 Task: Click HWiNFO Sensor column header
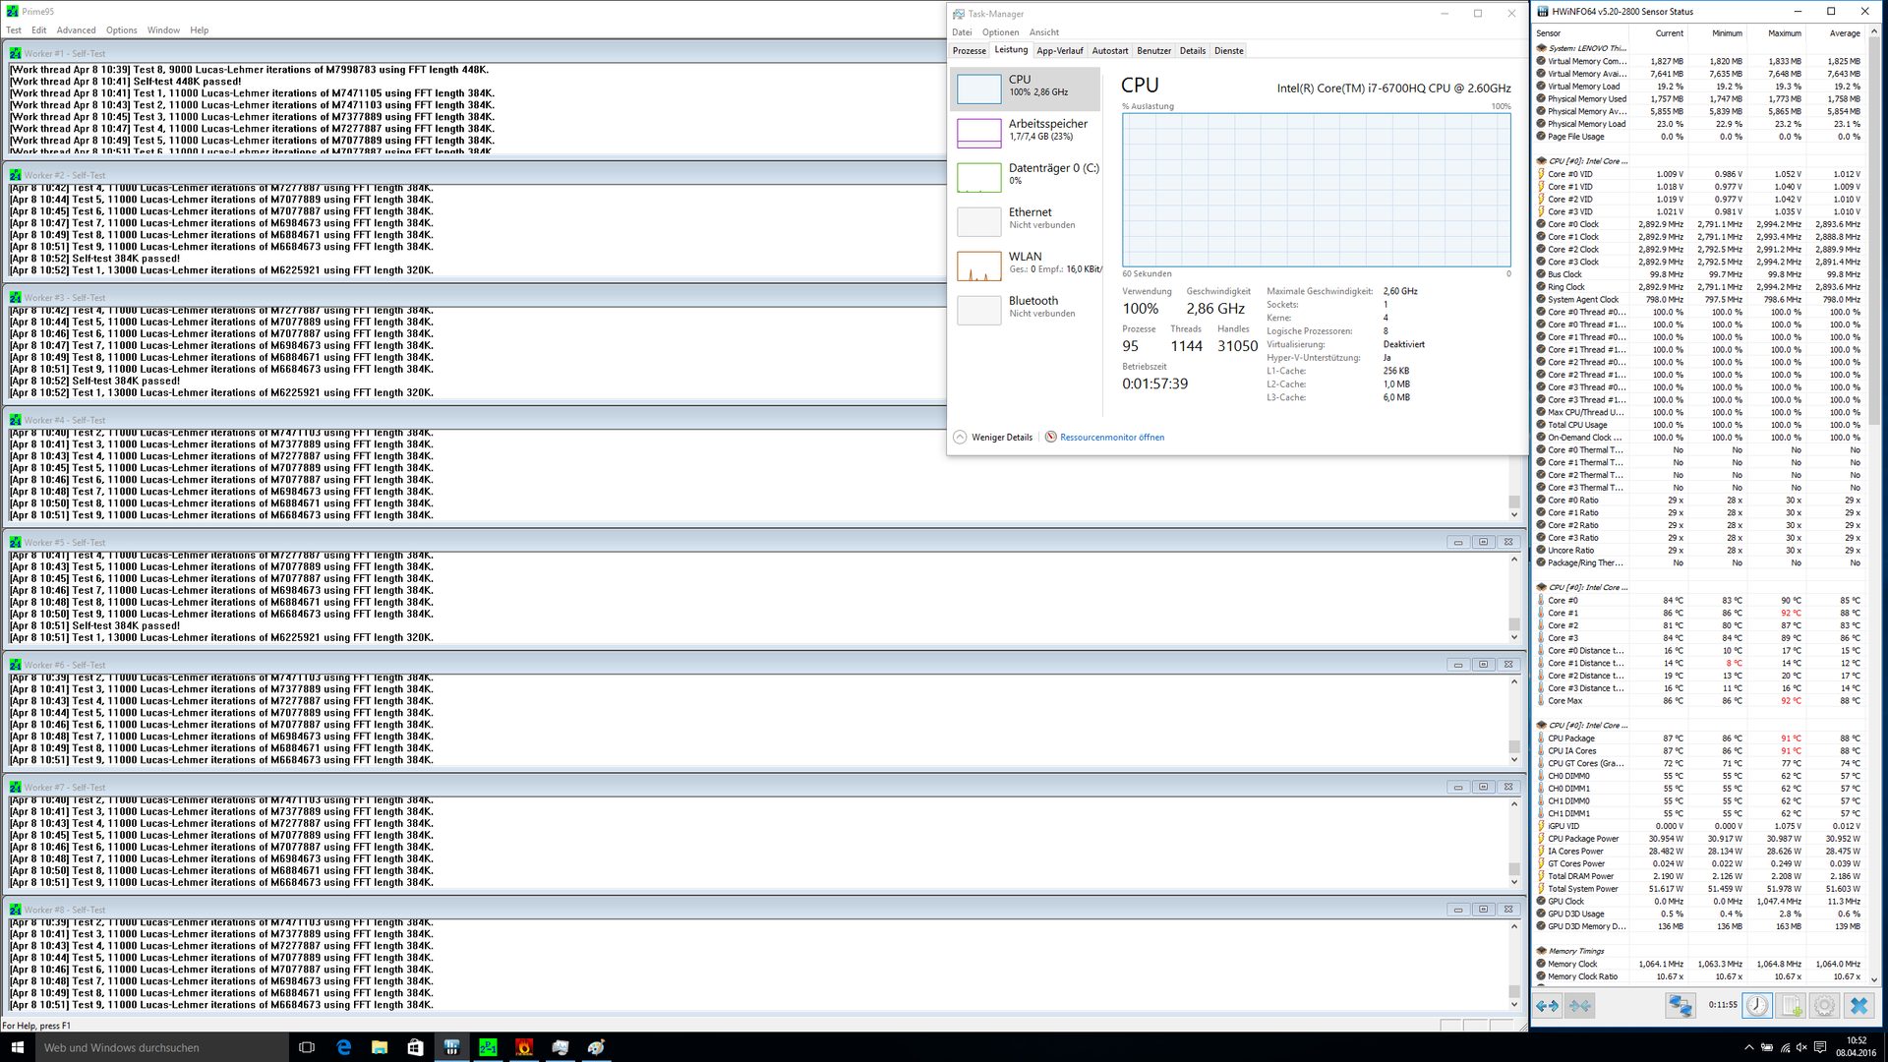1581,32
